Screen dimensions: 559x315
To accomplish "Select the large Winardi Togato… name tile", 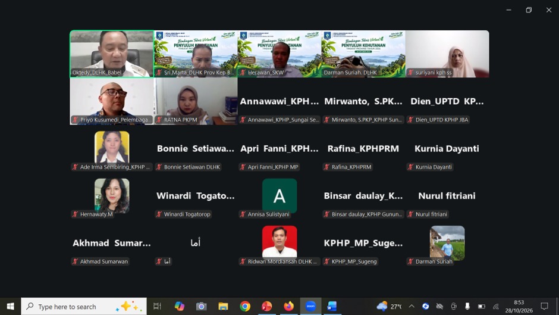I will pos(196,196).
